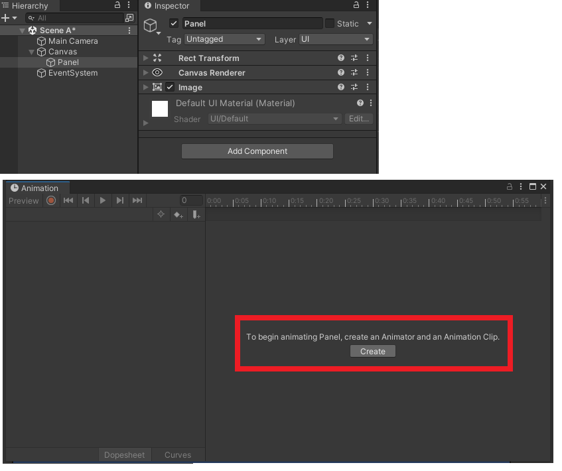Switch to Dopesheet view
Viewport: 562px width, 471px height.
point(124,455)
